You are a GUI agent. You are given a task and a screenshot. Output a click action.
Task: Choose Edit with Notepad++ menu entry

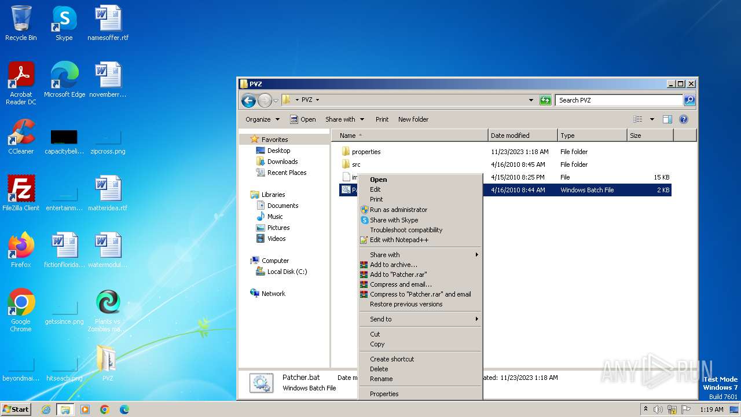[x=399, y=240]
